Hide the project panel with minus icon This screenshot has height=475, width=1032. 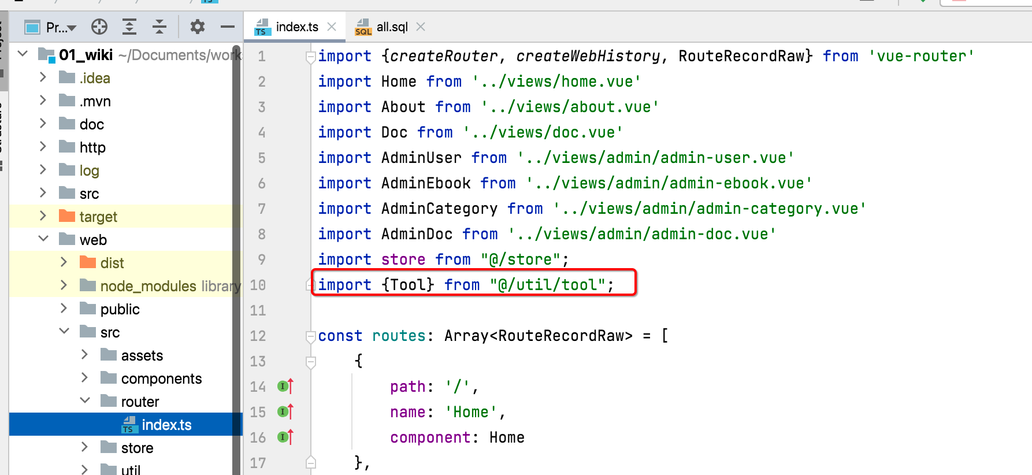point(228,27)
